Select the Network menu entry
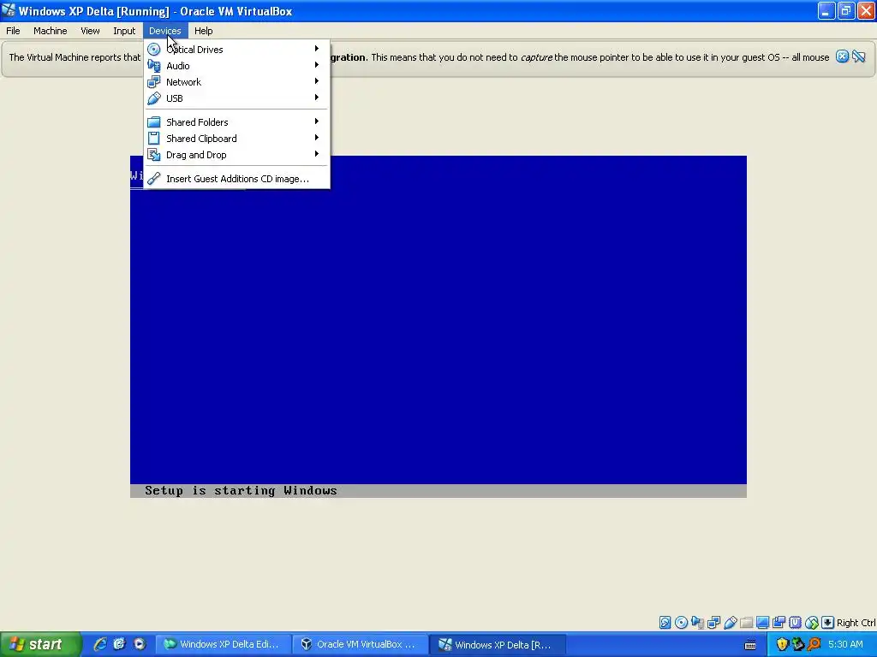This screenshot has height=657, width=877. tap(236, 82)
